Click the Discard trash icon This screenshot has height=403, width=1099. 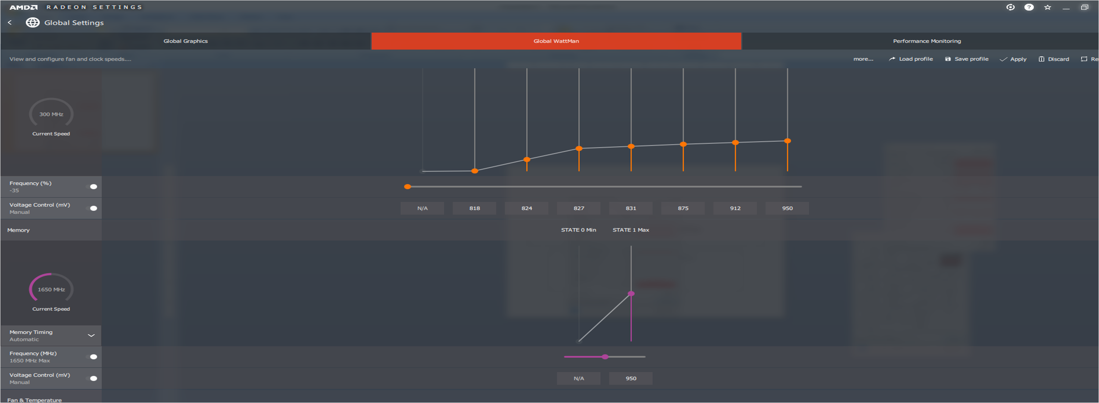click(1042, 59)
